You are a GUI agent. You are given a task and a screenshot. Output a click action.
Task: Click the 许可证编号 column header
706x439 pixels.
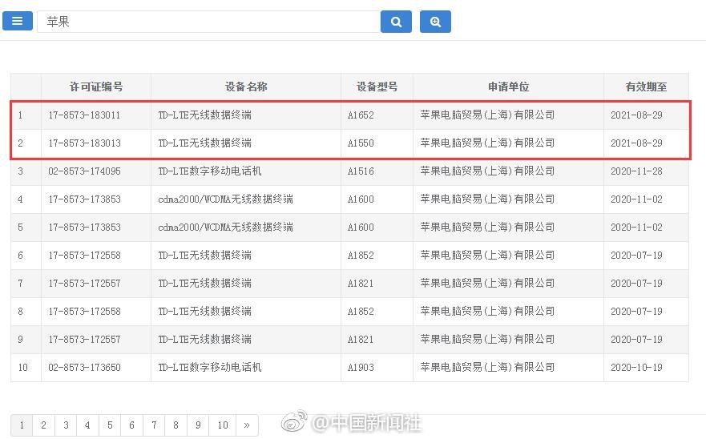[96, 87]
